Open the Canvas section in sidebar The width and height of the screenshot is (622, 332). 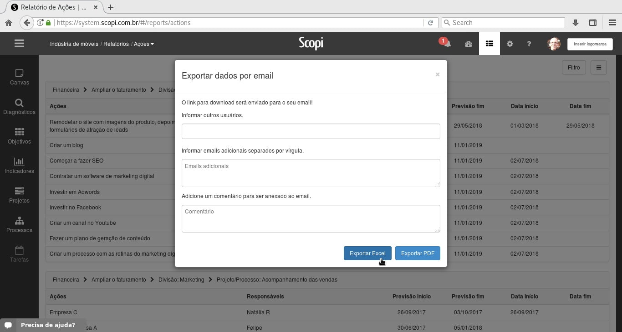click(x=19, y=77)
